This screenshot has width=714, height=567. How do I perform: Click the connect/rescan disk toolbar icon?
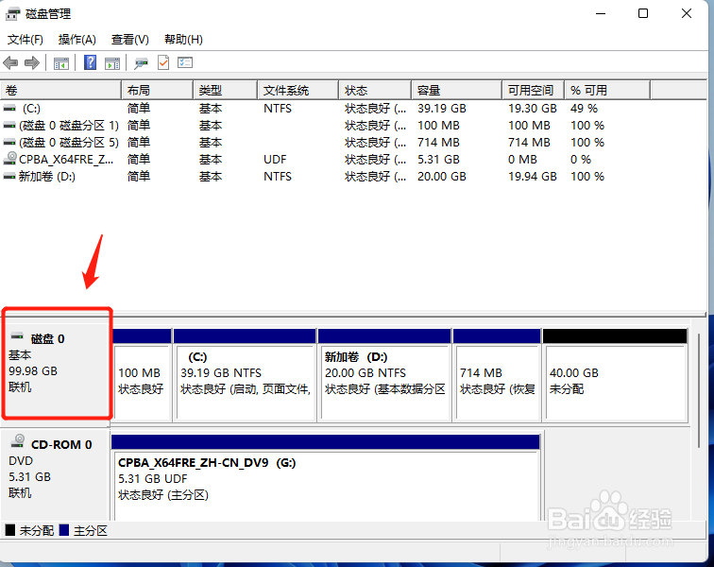(x=141, y=63)
